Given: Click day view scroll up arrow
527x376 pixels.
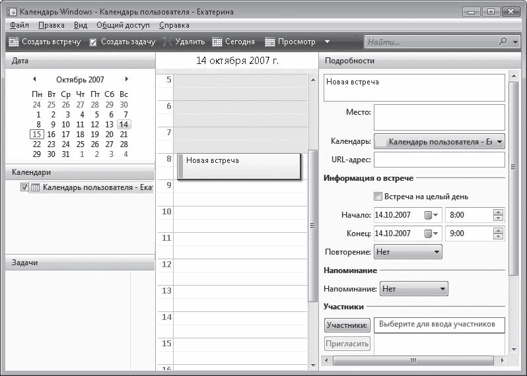Looking at the screenshot, I should 313,80.
